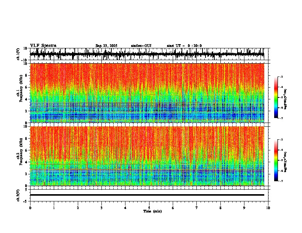Click inside the ch.2 frequency spectrogram
The height and width of the screenshot is (233, 302).
[147, 156]
